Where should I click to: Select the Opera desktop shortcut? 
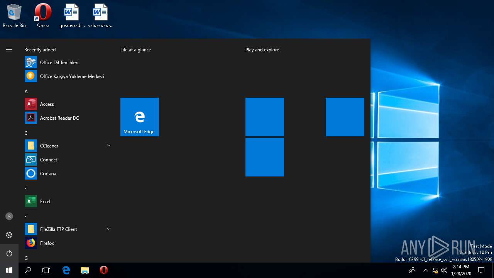pyautogui.click(x=43, y=16)
